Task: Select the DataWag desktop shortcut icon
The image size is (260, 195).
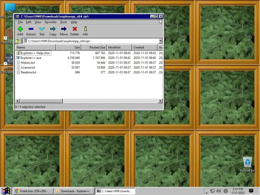Action: tap(8, 34)
